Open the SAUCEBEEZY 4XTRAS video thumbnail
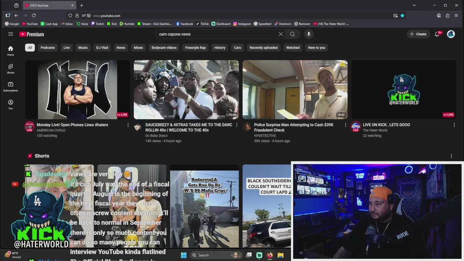This screenshot has width=464, height=261. coord(186,90)
